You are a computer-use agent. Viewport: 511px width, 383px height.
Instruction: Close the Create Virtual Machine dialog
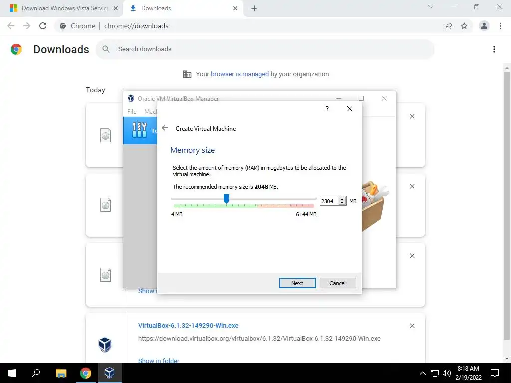pyautogui.click(x=350, y=109)
